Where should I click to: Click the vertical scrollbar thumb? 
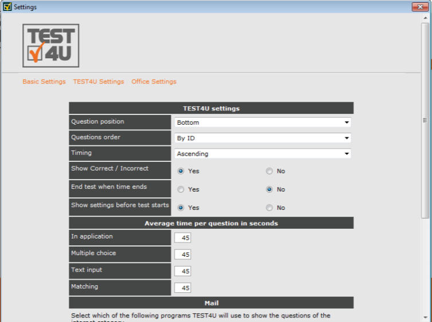(425, 121)
